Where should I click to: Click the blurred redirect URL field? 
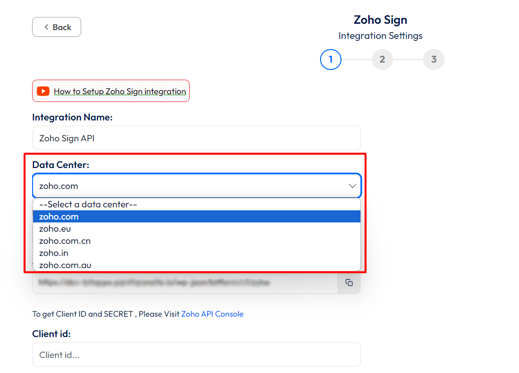(x=185, y=283)
